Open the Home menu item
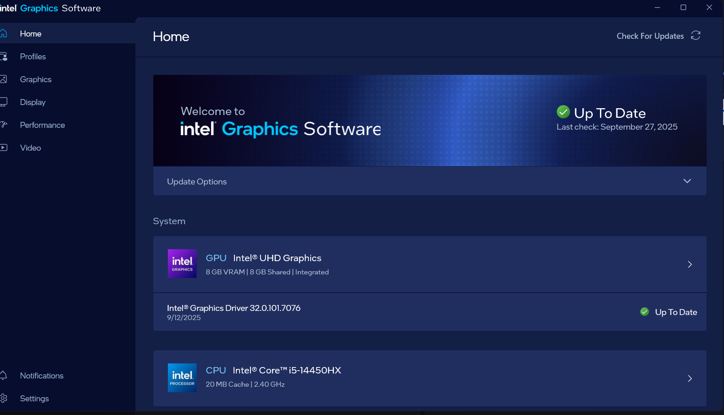The height and width of the screenshot is (415, 724). [68, 33]
